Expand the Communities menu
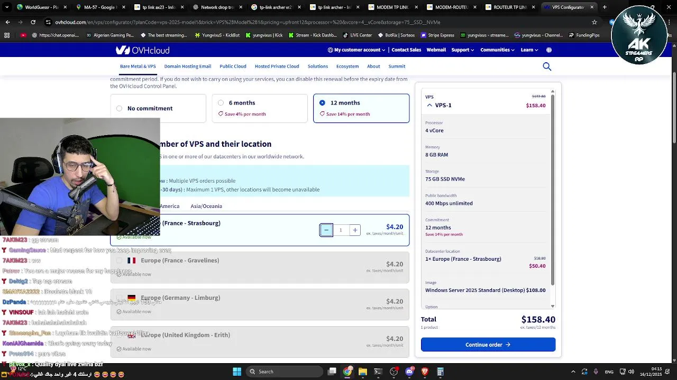Screen dimensions: 677x380 [497, 50]
